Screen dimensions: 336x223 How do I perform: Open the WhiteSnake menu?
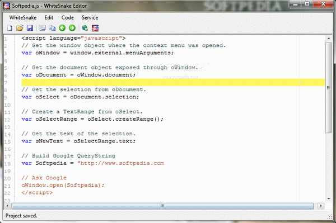coord(23,17)
